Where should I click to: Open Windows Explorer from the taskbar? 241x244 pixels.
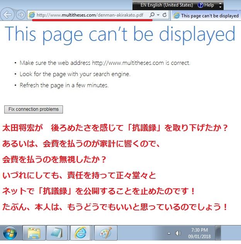click(34, 233)
